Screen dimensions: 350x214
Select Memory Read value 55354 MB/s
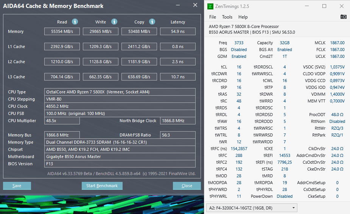(x=62, y=31)
